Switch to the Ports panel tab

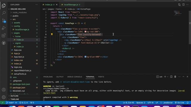(x=101, y=77)
